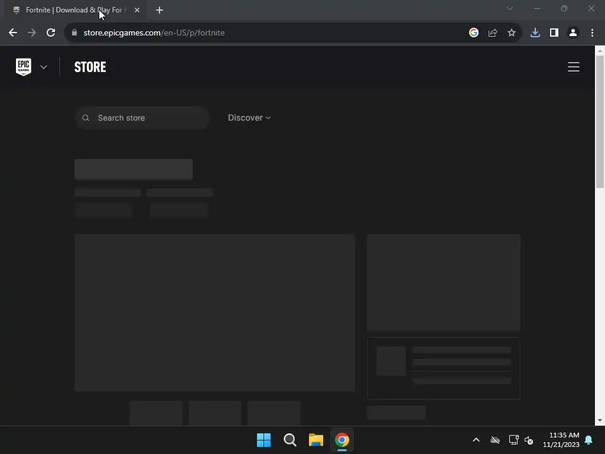
Task: Close the Fortnite browser tab
Action: [137, 10]
